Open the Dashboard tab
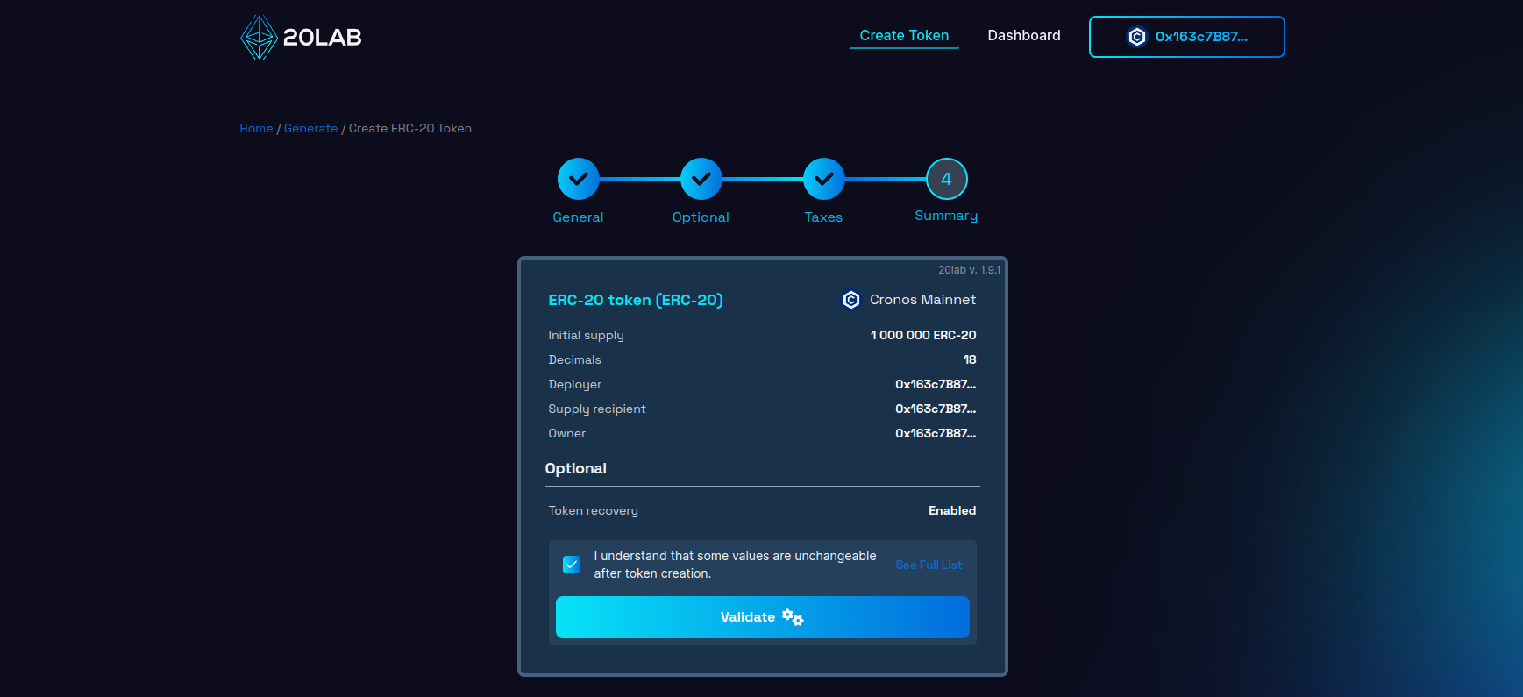Screen dimensions: 1523x697 click(1024, 36)
